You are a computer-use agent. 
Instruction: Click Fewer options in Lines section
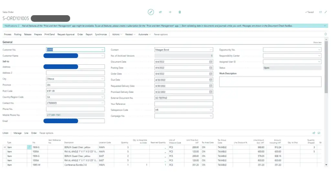[x=47, y=133]
